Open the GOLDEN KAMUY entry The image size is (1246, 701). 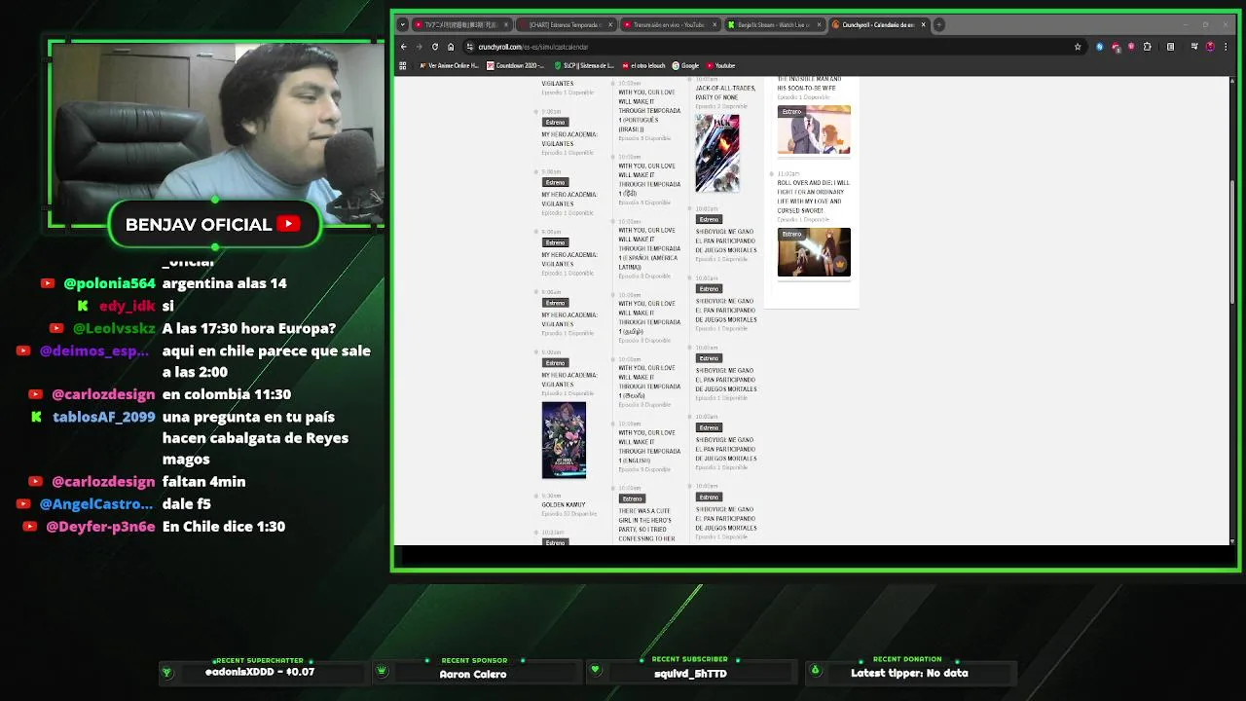[563, 504]
